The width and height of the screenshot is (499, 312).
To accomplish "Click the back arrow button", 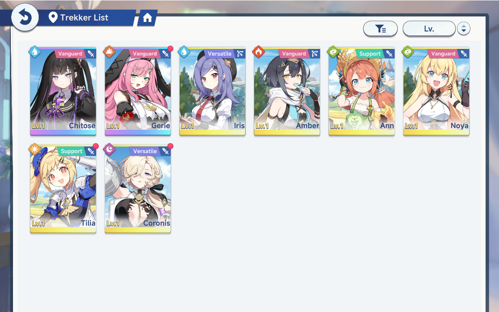I will tap(25, 17).
